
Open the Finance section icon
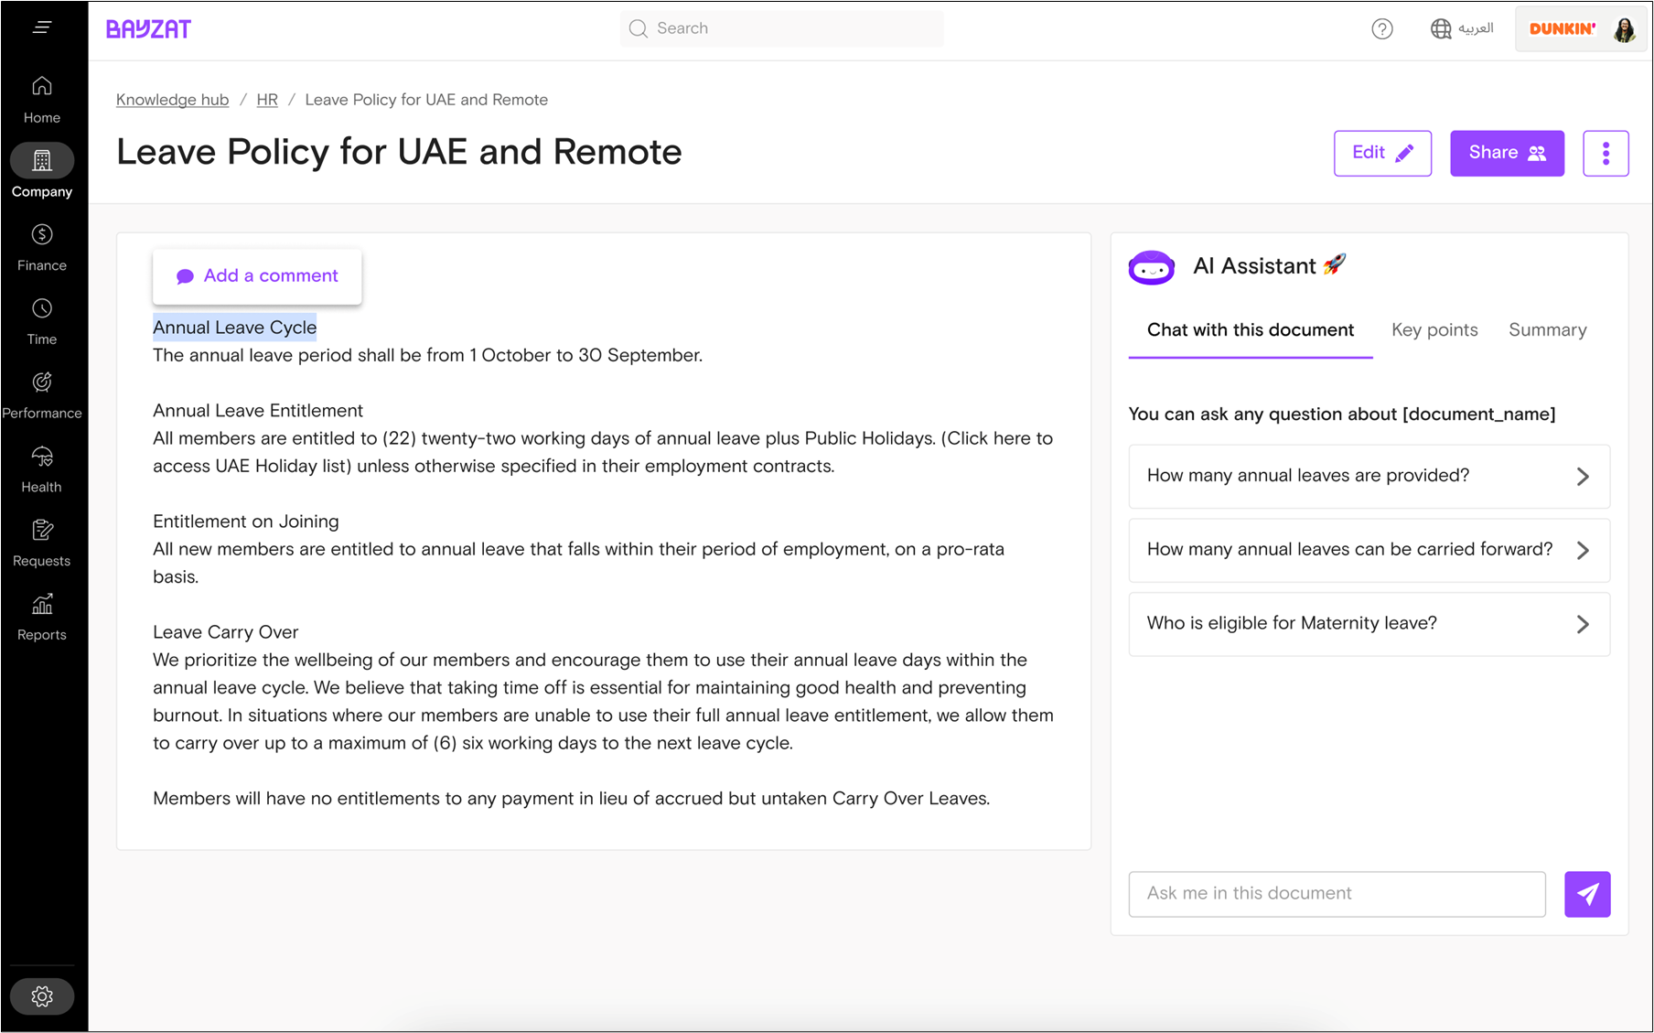[42, 235]
